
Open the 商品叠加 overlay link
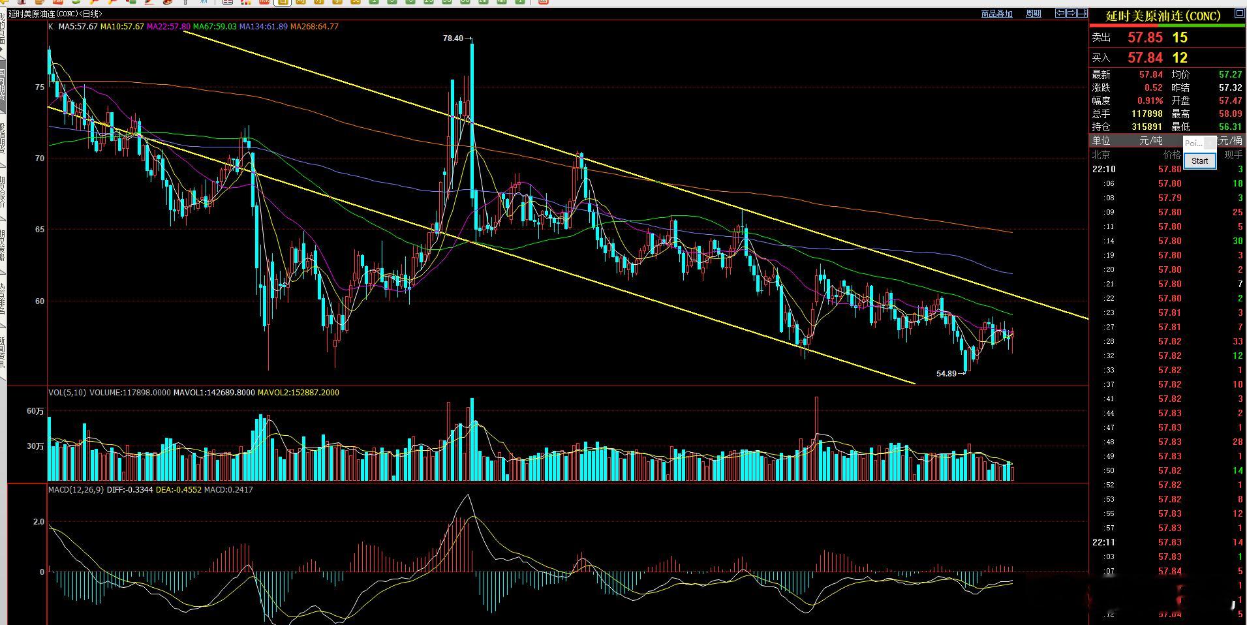[x=997, y=14]
